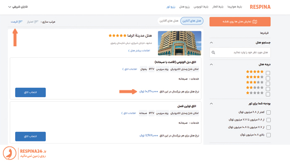Screen dimensions: 290x162
Task: Check the three-star hotel filter
Action: tap(268, 84)
